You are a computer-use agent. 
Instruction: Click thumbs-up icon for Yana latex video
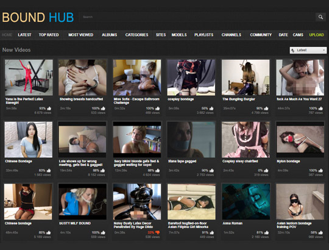point(49,109)
